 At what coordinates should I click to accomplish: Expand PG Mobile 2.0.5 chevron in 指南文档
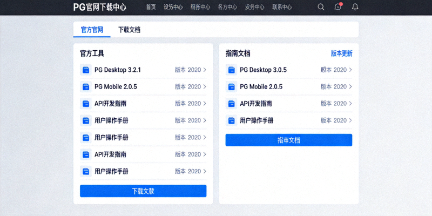[350, 87]
